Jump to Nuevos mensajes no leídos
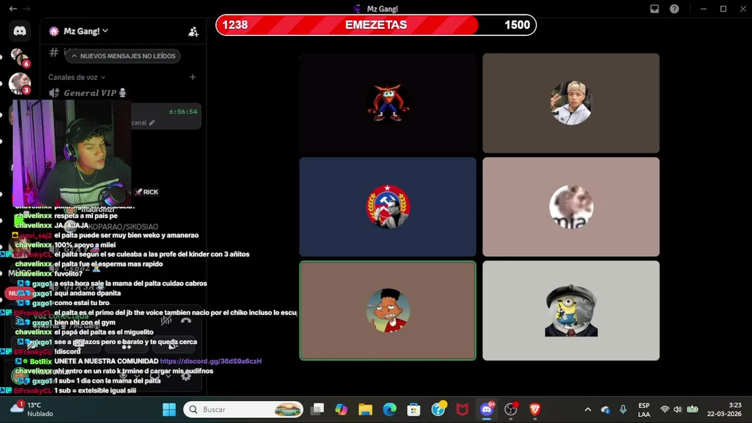Screen dimensions: 752x423 [123, 56]
